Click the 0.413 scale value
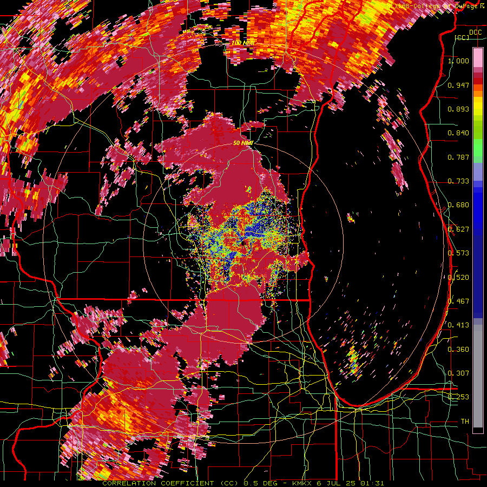487x487 pixels. coord(458,325)
